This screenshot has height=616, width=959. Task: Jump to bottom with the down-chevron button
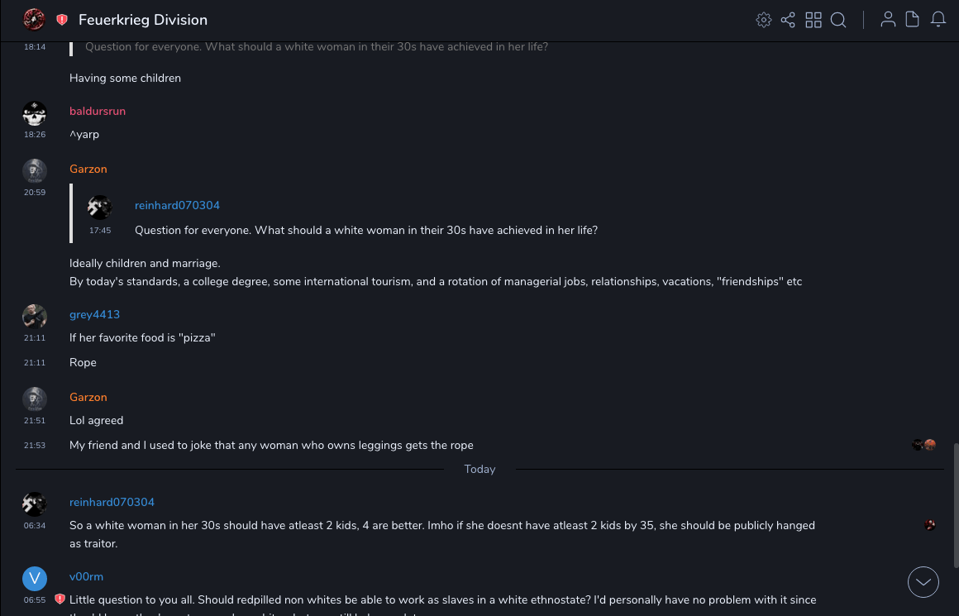923,582
